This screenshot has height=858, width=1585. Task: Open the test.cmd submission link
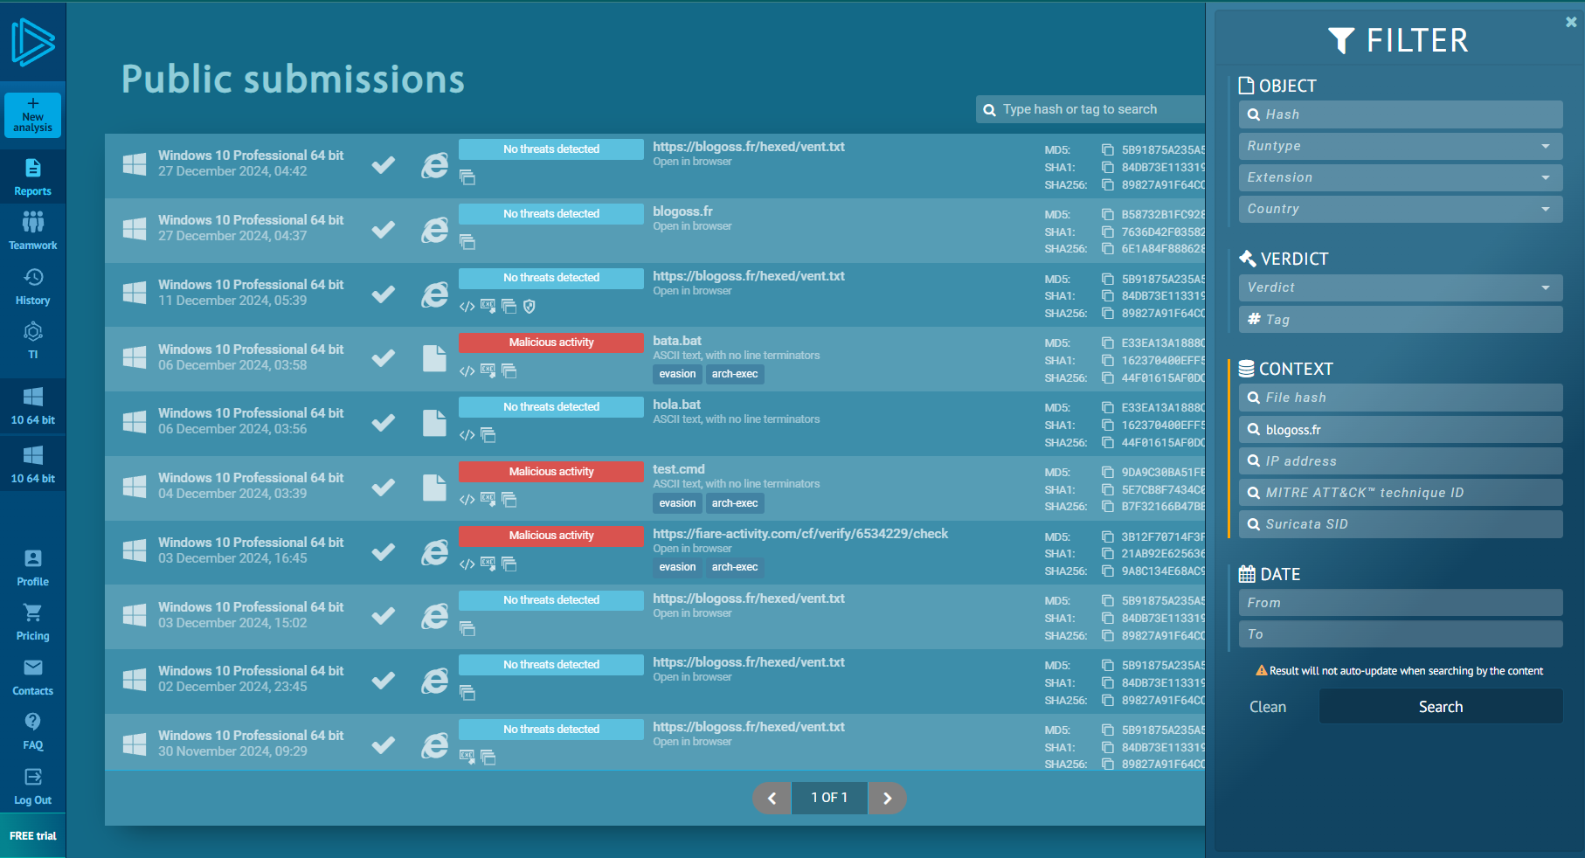coord(679,469)
